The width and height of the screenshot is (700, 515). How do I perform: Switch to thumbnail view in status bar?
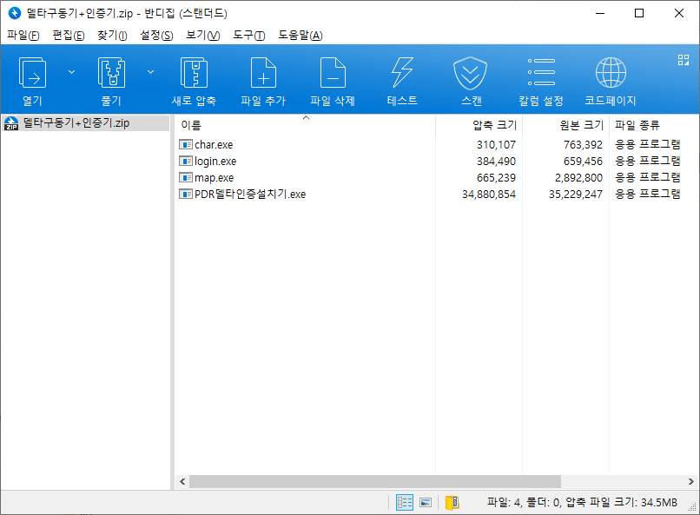pyautogui.click(x=426, y=503)
